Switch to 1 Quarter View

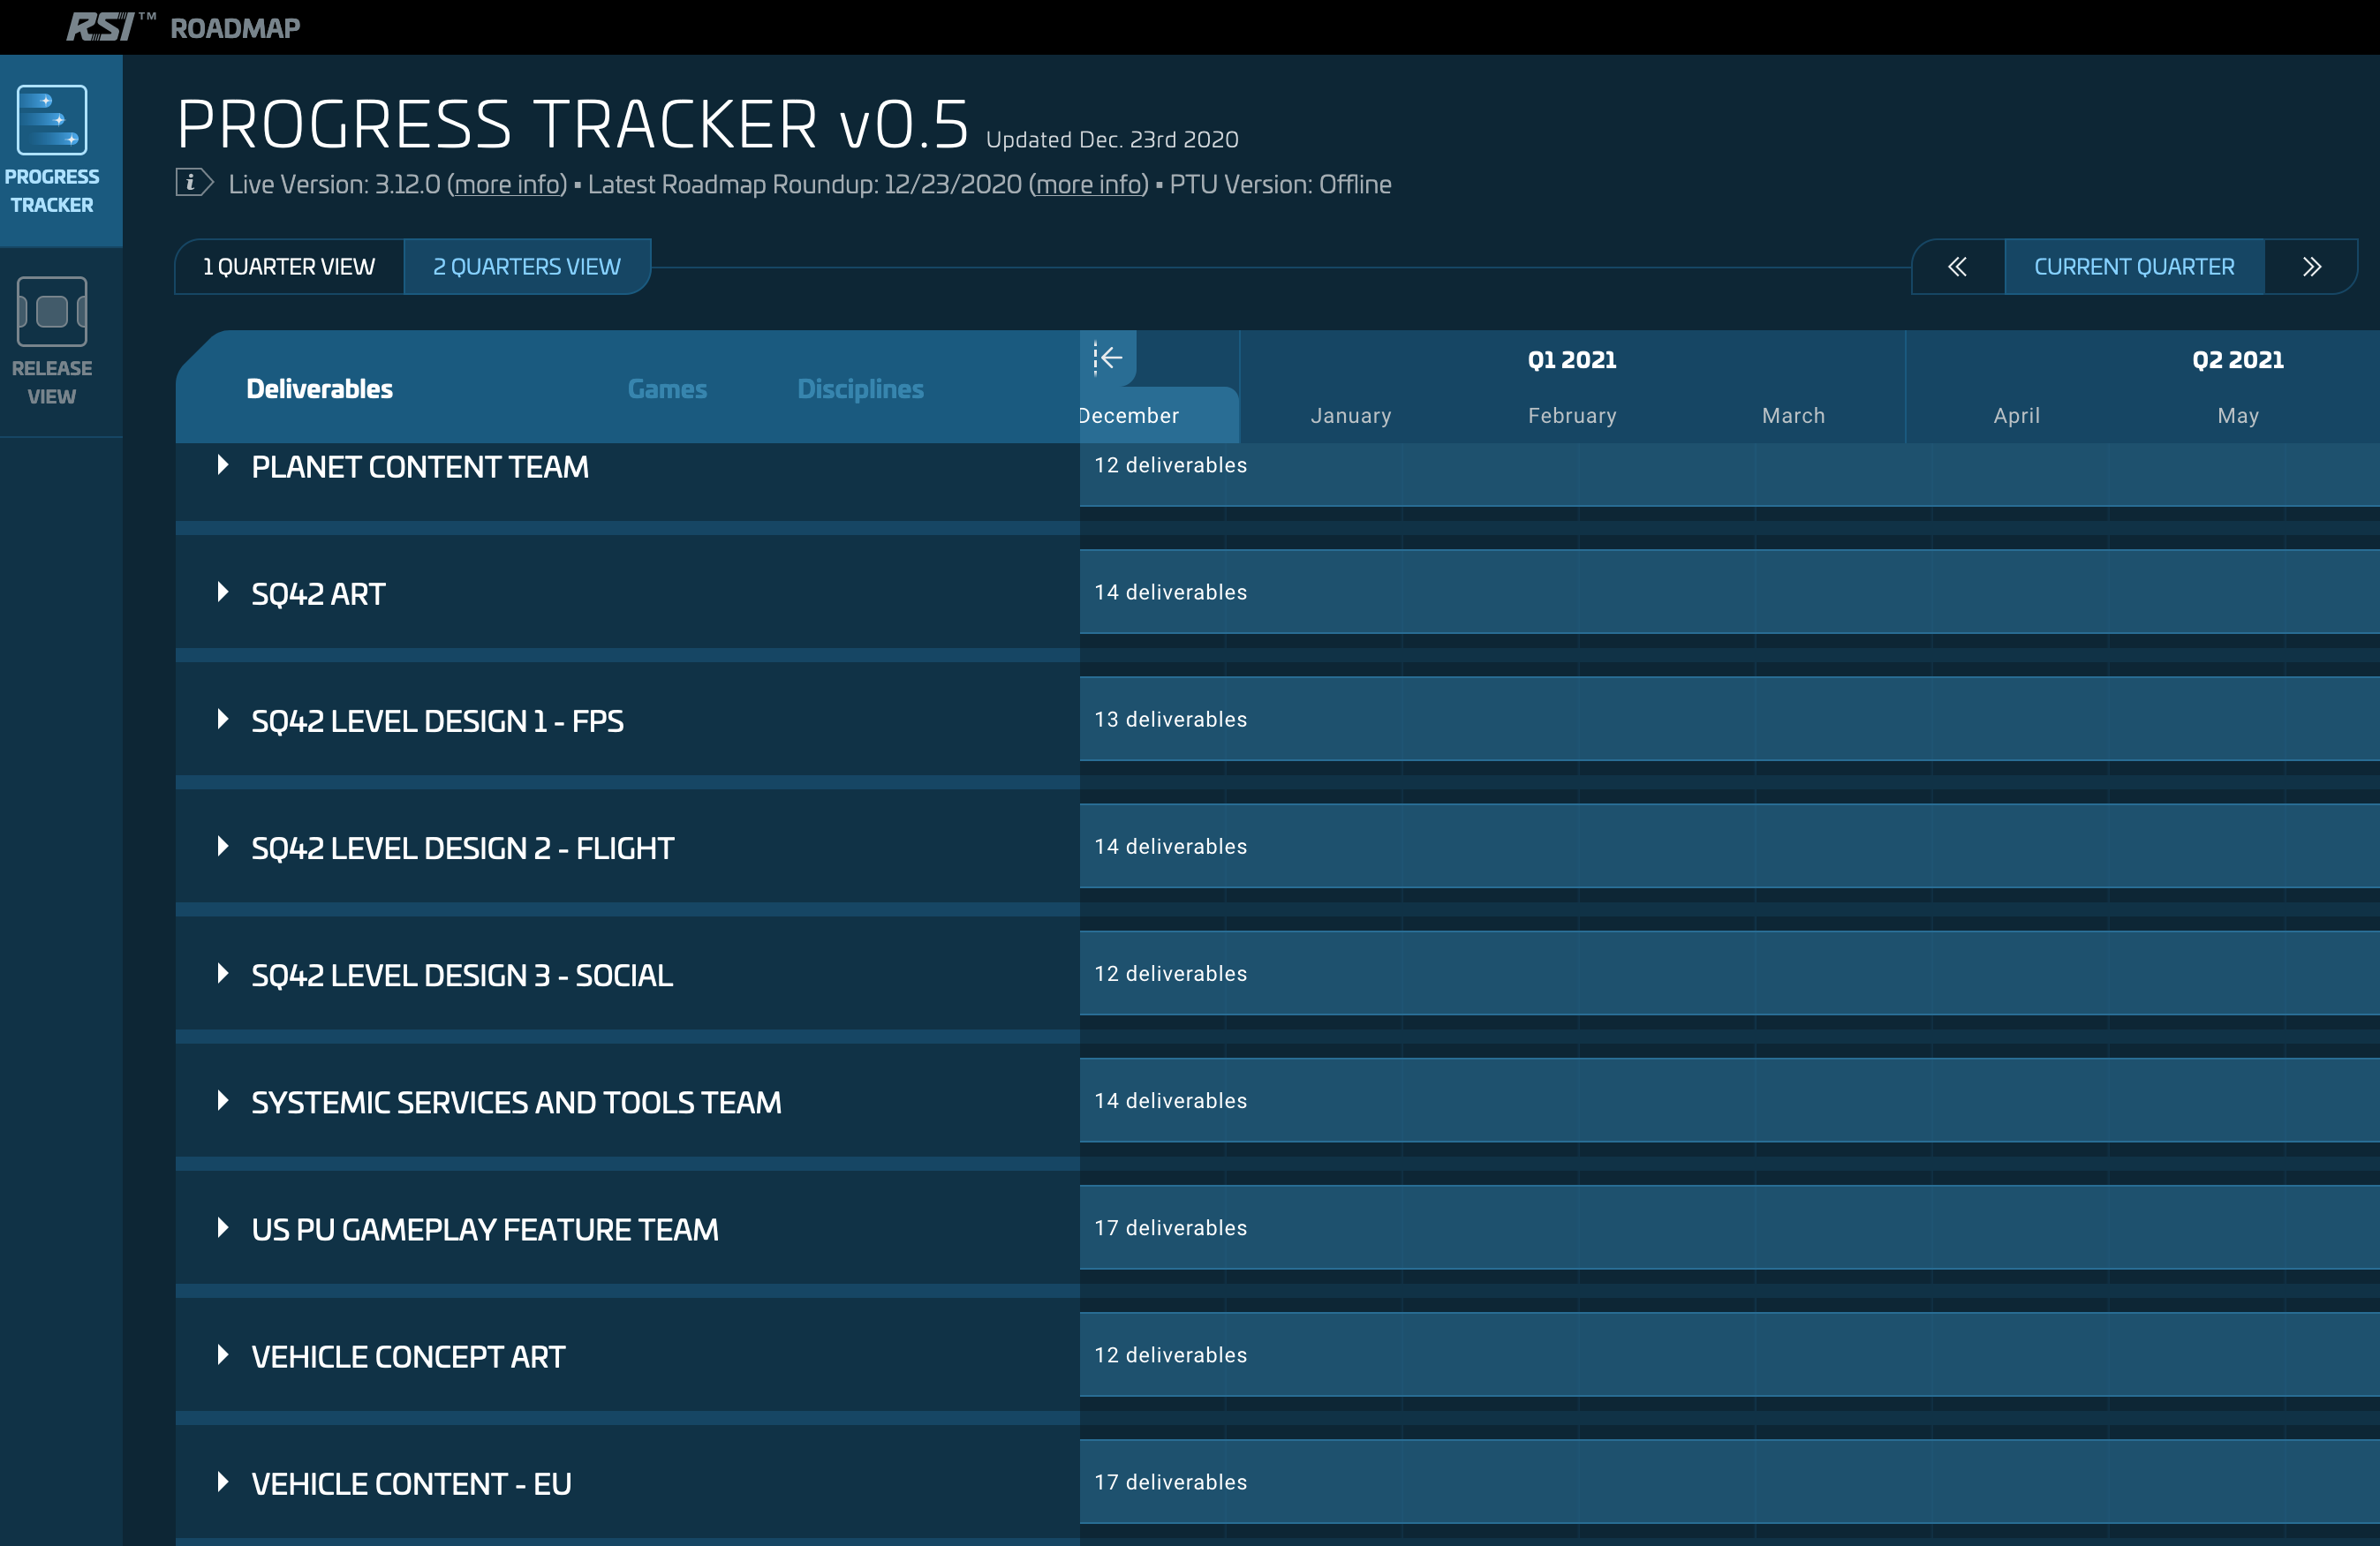[289, 267]
